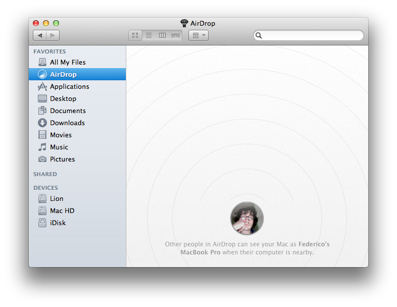Close the AirDrop window with red button

tap(36, 23)
